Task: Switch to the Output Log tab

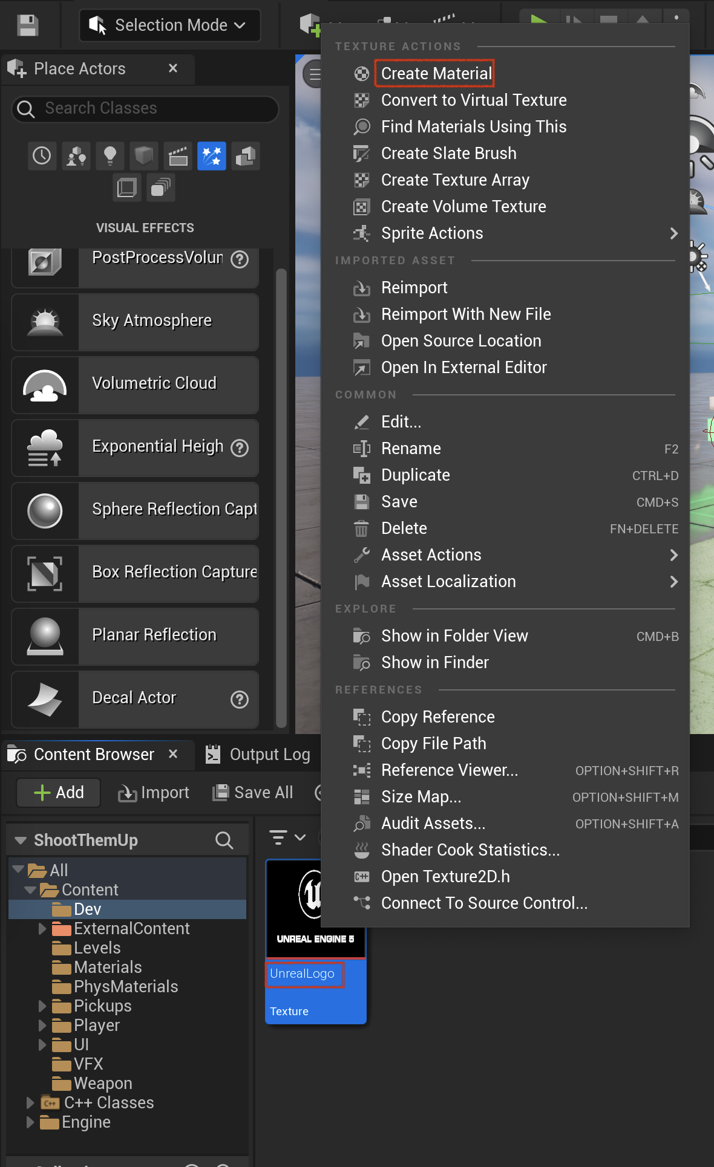Action: [258, 755]
